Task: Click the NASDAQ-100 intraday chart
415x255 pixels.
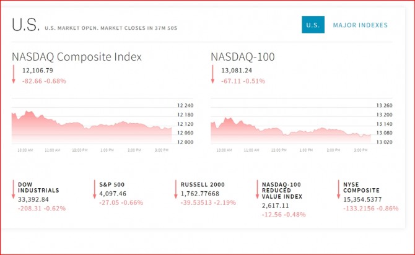Action: tap(291, 128)
